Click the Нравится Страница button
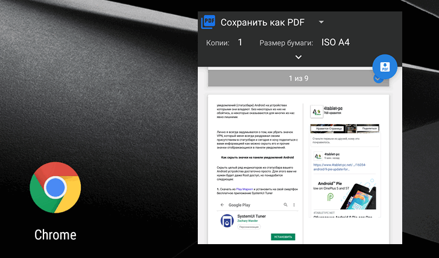Screen dimensions: 439x258 (328, 128)
